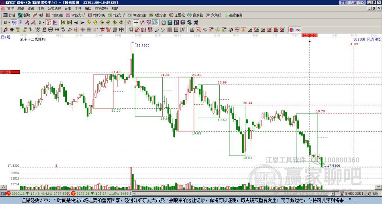Open the 交易委托 menu
382x204 pixels.
[101, 9]
